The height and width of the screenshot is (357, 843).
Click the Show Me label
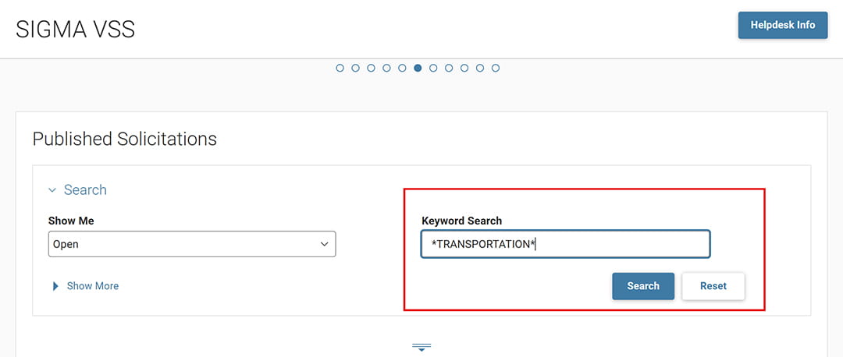click(x=71, y=221)
